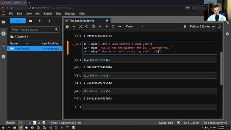Open the Tabs menu

pos(58,14)
